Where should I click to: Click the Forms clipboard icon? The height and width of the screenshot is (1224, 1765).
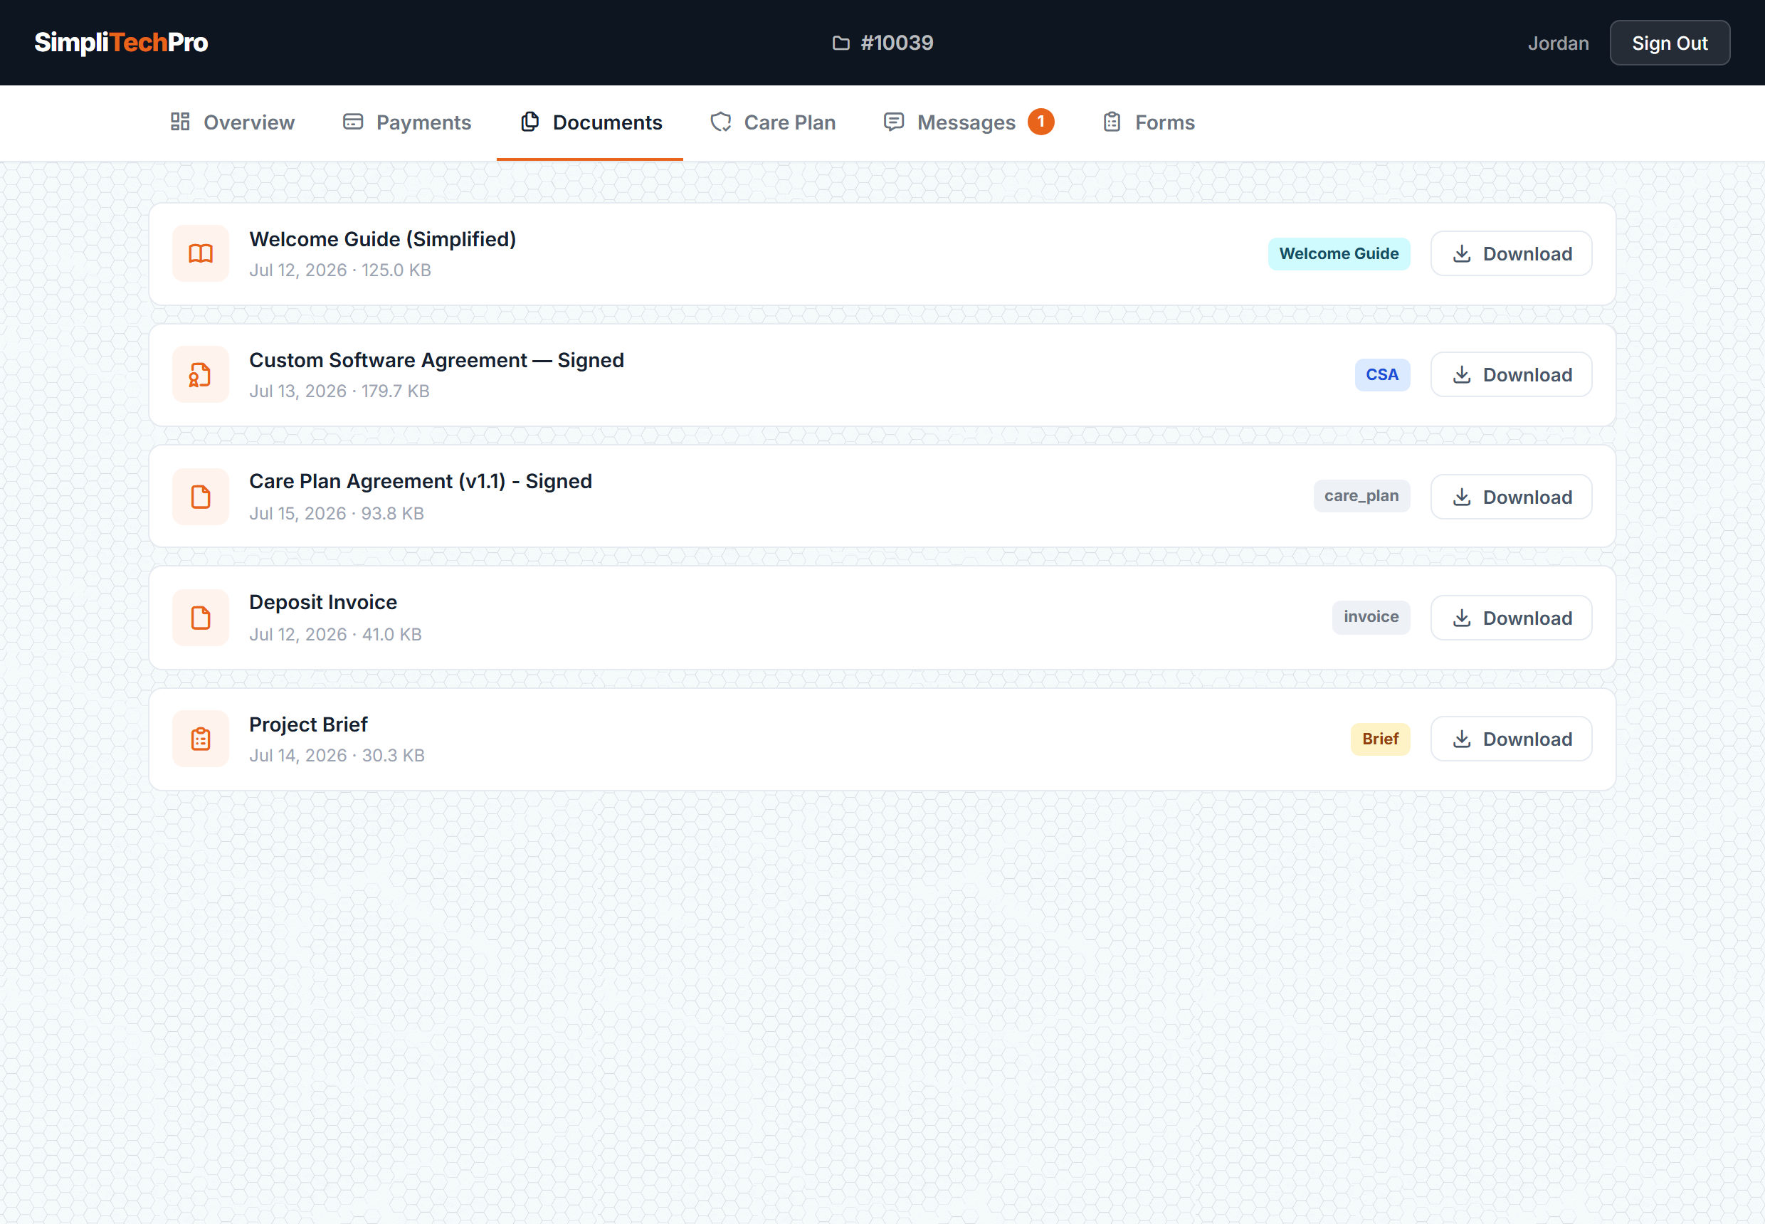pos(1112,122)
